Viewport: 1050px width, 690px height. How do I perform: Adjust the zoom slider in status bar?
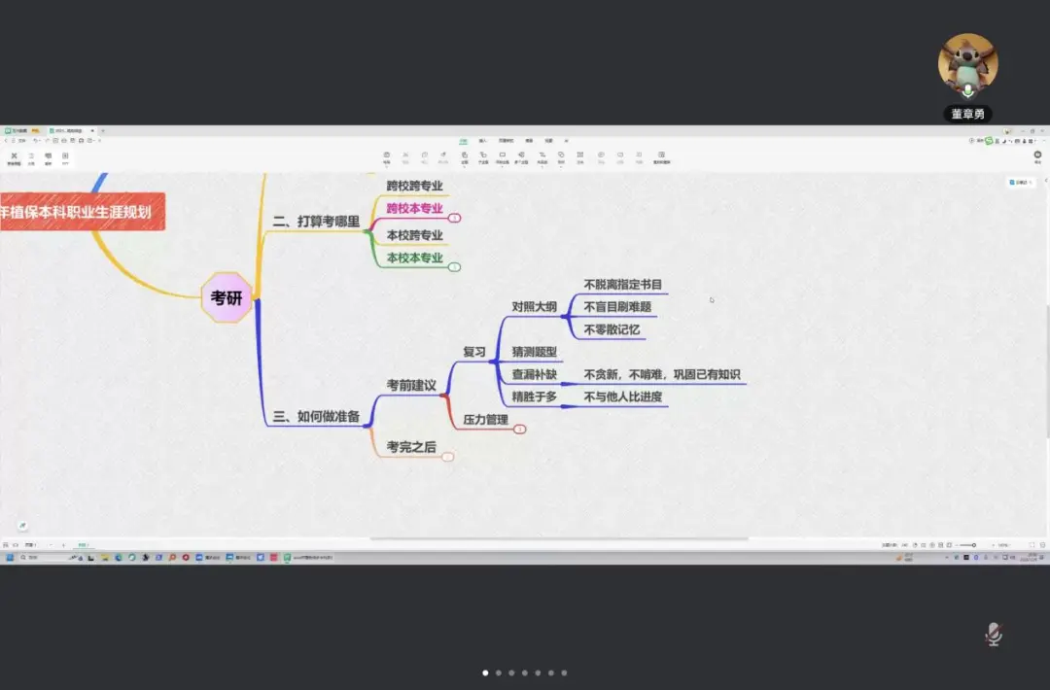pos(974,545)
